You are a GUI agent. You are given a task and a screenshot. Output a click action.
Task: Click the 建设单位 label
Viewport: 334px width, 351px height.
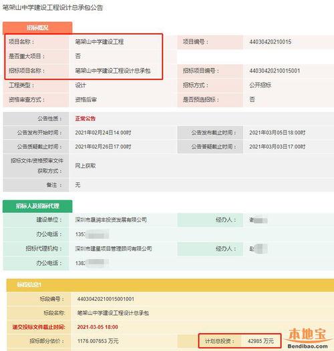click(x=49, y=220)
